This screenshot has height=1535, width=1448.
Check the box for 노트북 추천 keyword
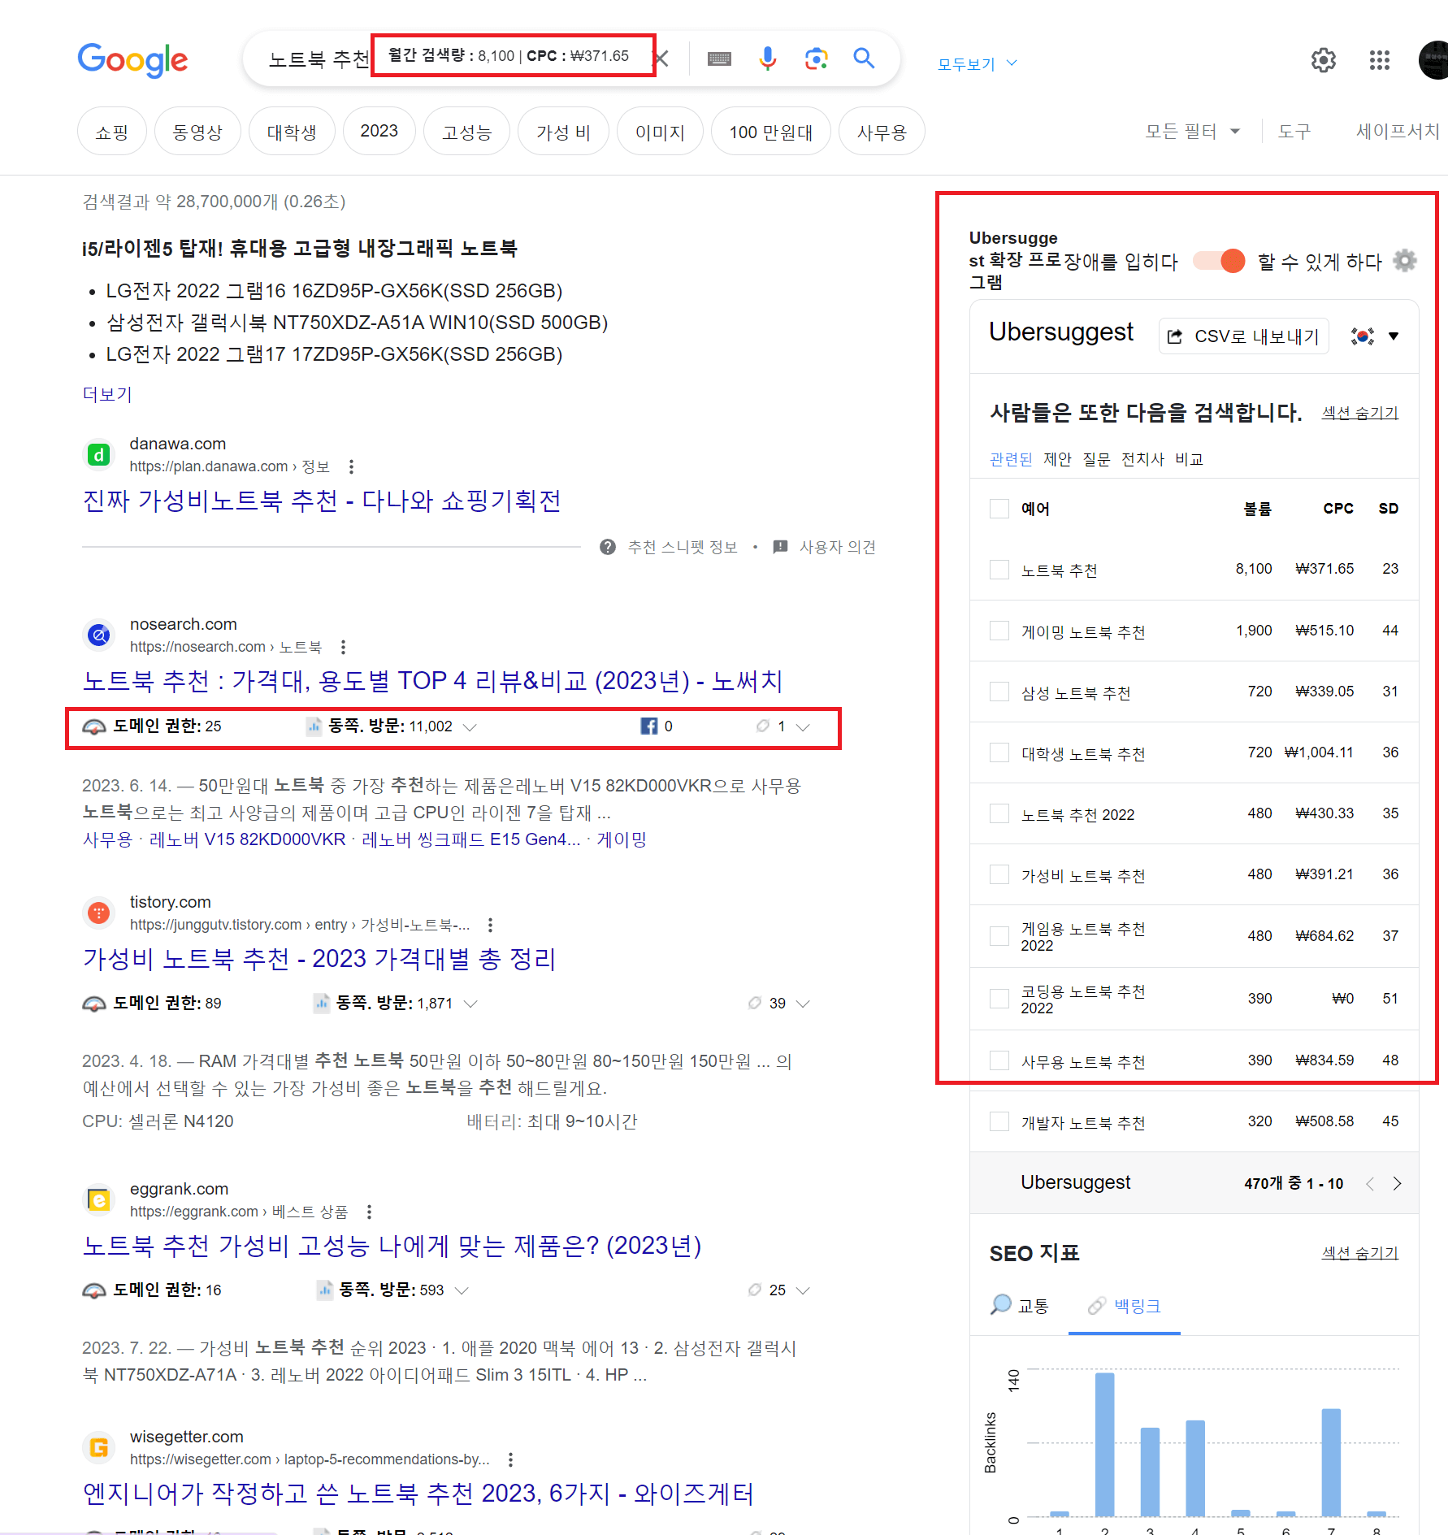(999, 570)
